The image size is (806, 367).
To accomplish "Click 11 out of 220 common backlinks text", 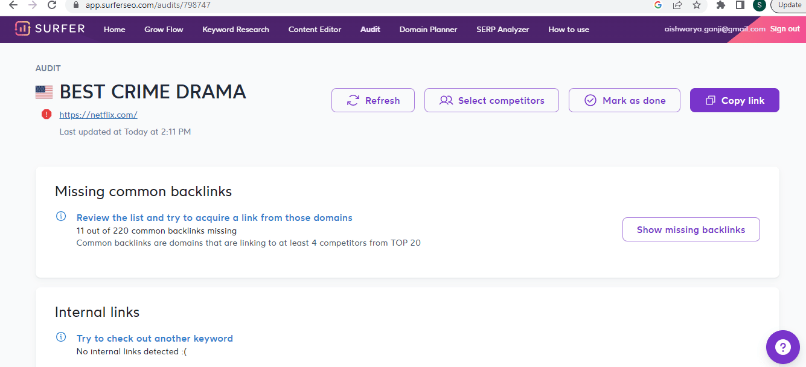I will [x=156, y=231].
